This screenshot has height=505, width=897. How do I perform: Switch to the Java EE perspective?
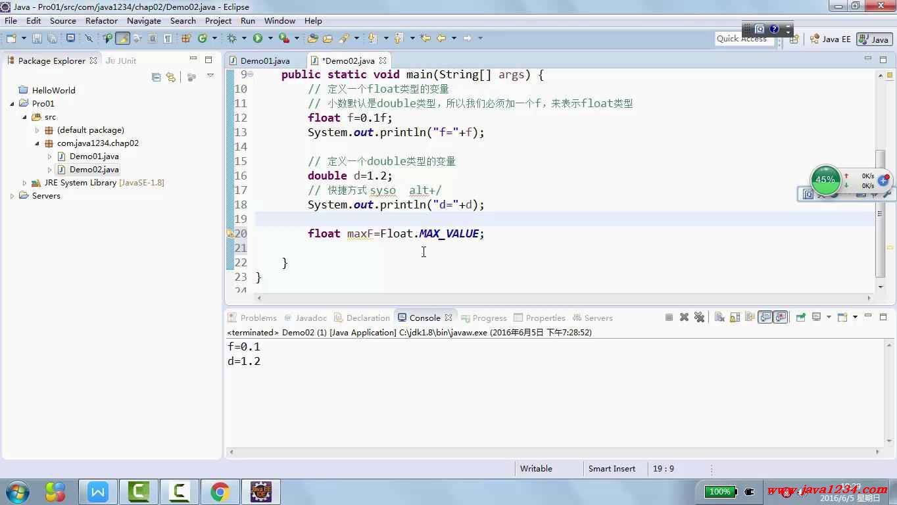[x=830, y=39]
